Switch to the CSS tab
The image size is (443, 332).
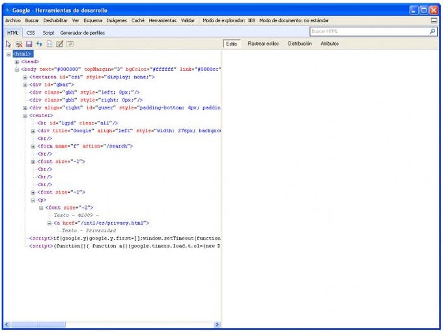click(x=31, y=33)
